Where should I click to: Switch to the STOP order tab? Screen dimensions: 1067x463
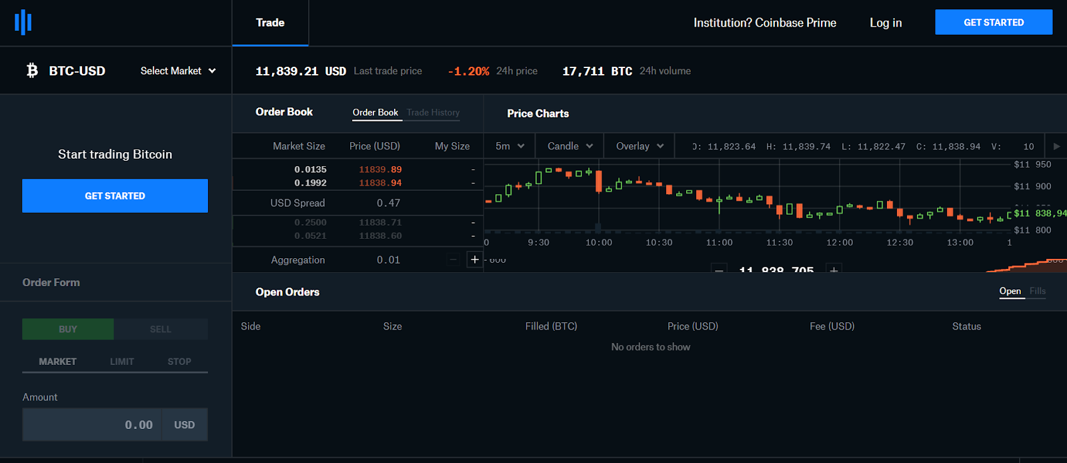tap(179, 362)
